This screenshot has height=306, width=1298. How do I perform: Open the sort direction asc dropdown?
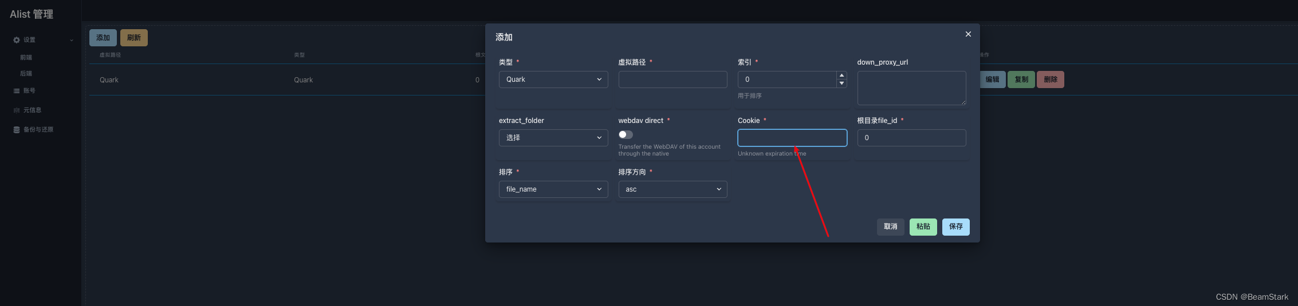point(672,189)
